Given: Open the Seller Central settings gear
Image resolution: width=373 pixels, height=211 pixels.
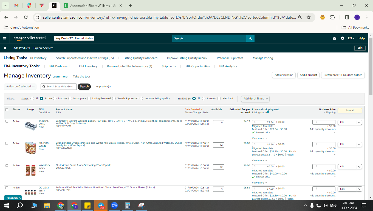Looking at the screenshot, I should [342, 38].
